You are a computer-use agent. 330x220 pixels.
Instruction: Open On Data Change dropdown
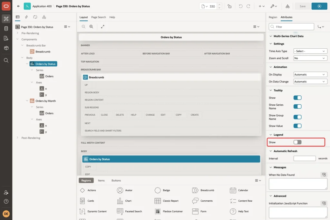tap(310, 81)
